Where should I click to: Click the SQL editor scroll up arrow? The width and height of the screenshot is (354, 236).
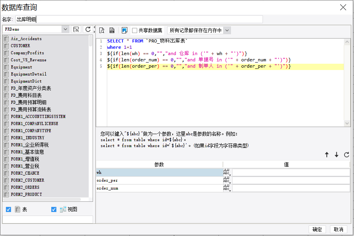[347, 42]
